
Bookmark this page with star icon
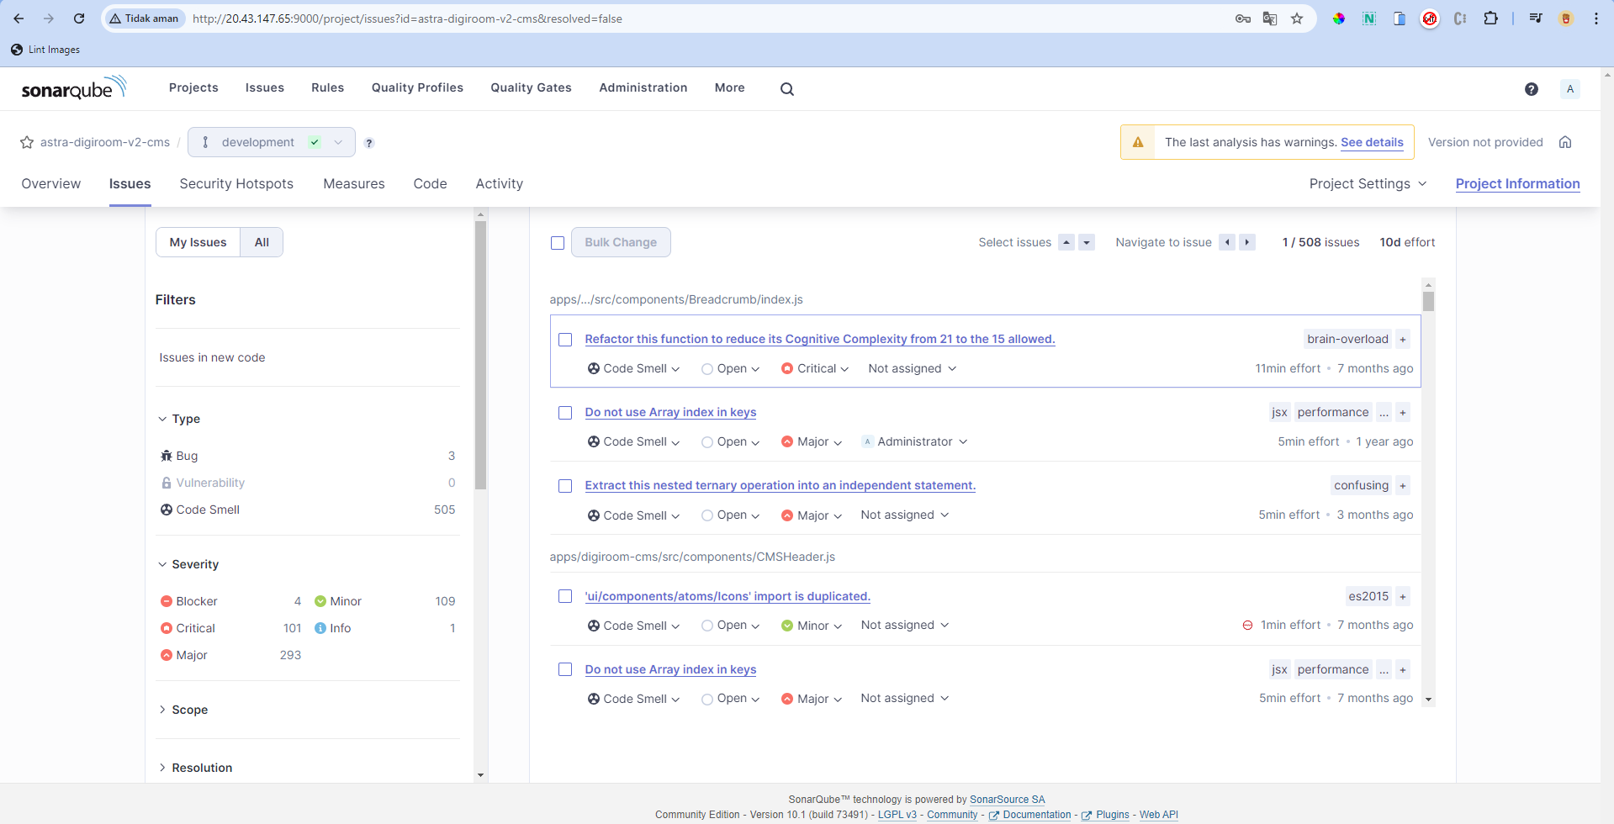coord(1297,18)
